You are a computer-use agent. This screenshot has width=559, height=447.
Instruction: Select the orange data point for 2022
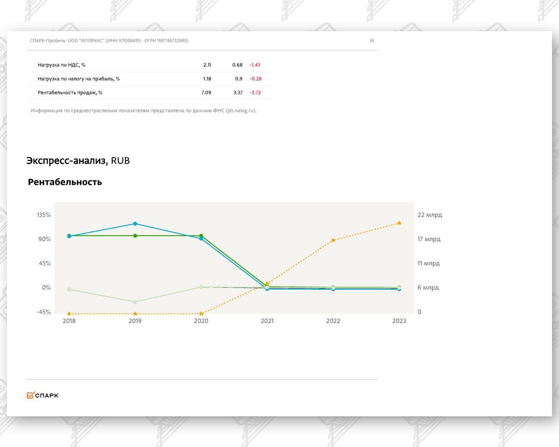pos(333,240)
